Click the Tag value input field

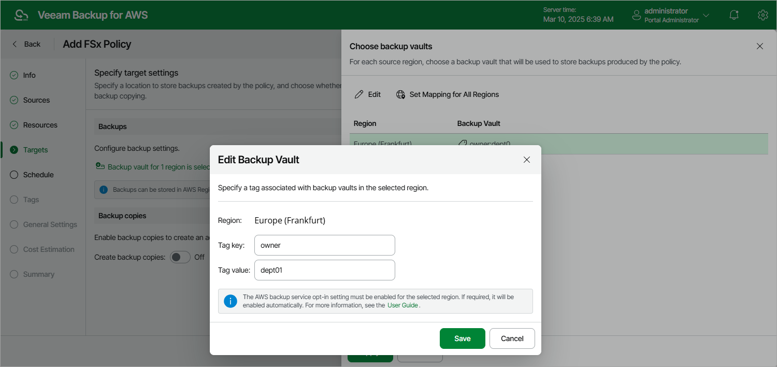[325, 270]
